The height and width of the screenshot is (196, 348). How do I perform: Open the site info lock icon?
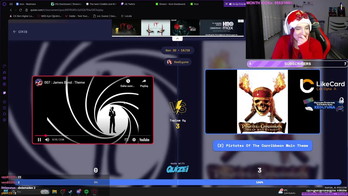[x=26, y=10]
